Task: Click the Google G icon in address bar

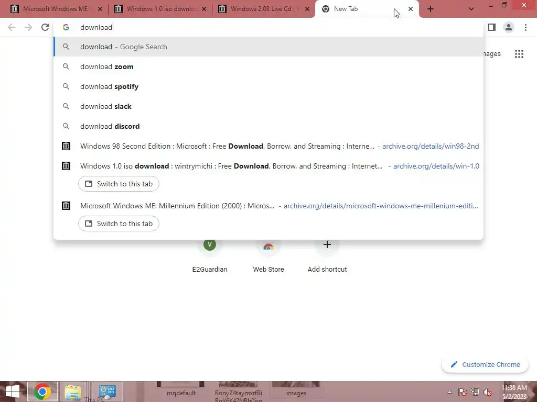Action: [x=66, y=27]
